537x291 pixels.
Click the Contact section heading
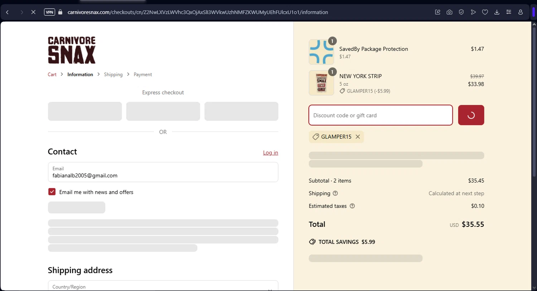pos(62,152)
